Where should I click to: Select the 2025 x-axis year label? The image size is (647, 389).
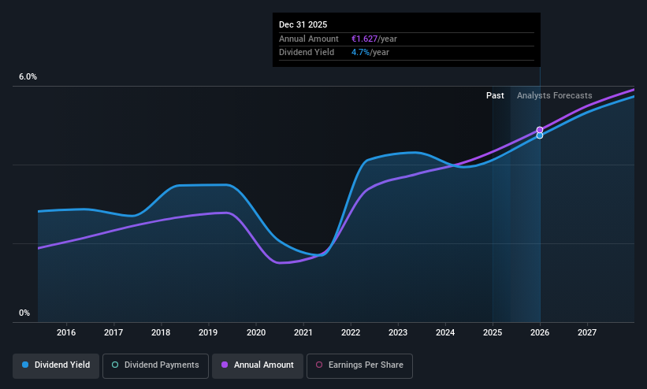[x=493, y=332]
